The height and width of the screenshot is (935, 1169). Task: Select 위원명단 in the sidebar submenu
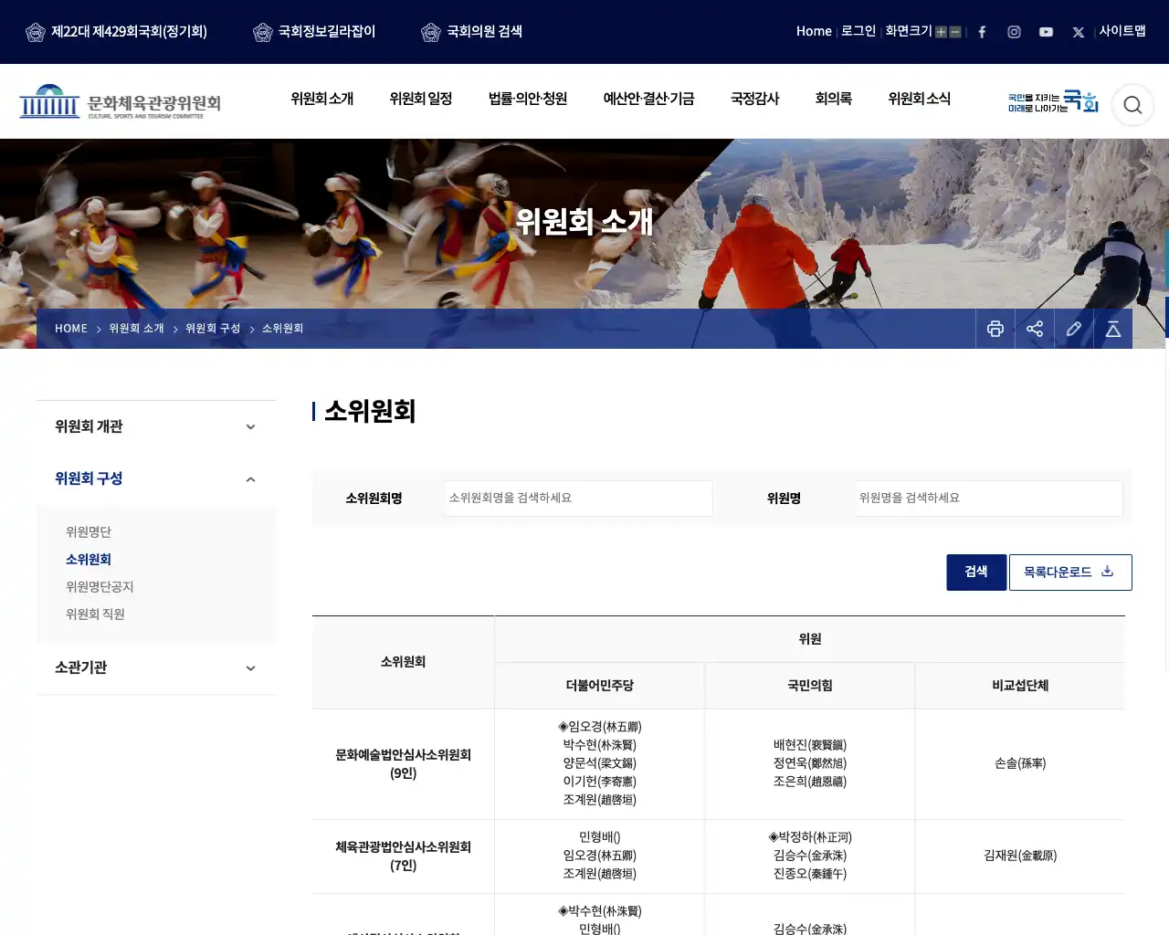pyautogui.click(x=89, y=532)
